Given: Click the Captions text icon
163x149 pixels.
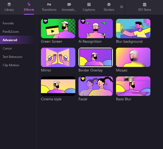Looking at the screenshot, I should click(x=89, y=4).
